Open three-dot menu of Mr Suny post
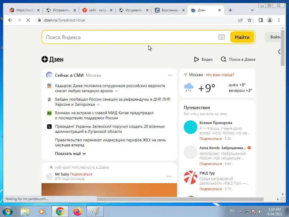The width and height of the screenshot is (289, 217). point(169,176)
